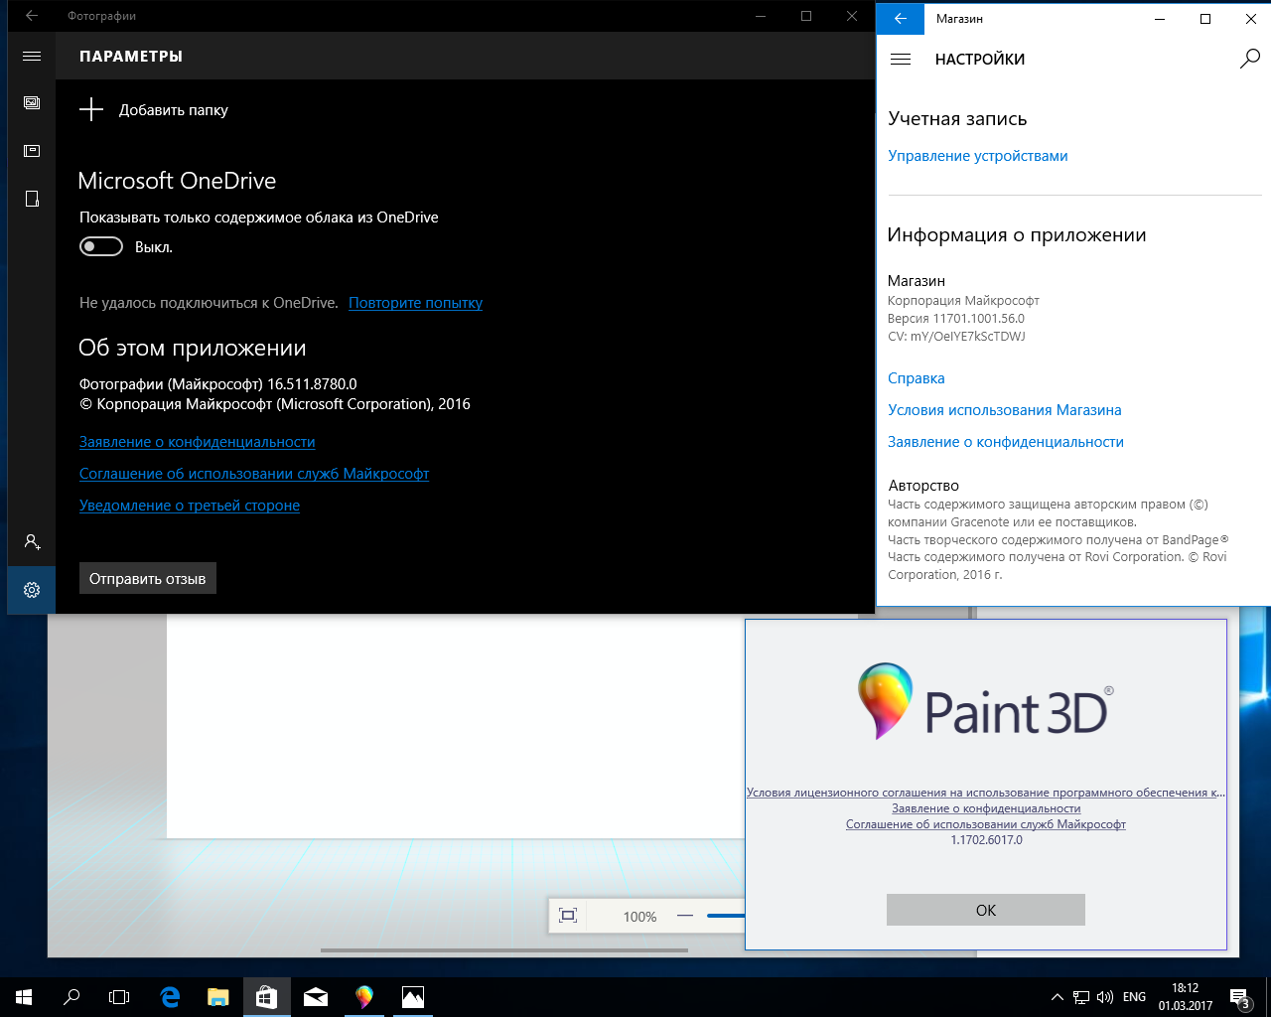Click the plus icon to add folder
This screenshot has height=1017, width=1271.
91,109
